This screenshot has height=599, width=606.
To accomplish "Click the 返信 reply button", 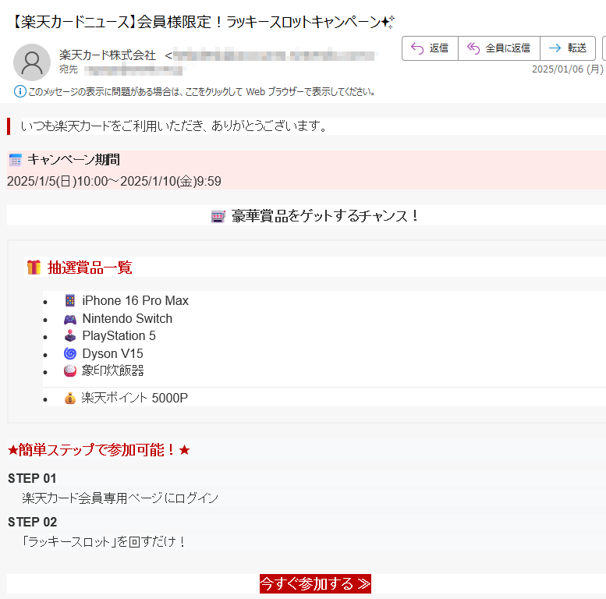I will 430,48.
